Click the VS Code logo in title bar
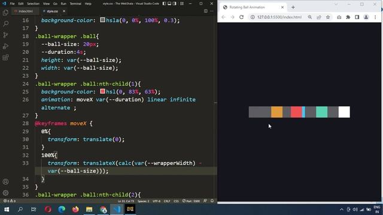 click(4, 4)
